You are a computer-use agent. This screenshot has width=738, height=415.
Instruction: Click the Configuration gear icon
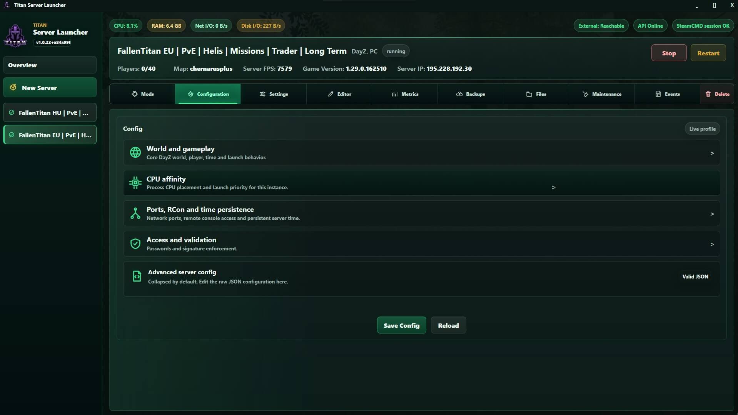click(x=190, y=94)
